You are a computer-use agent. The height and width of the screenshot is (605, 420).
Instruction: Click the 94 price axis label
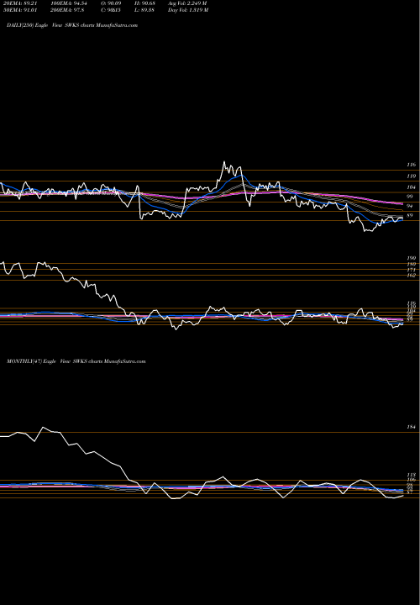pyautogui.click(x=411, y=206)
